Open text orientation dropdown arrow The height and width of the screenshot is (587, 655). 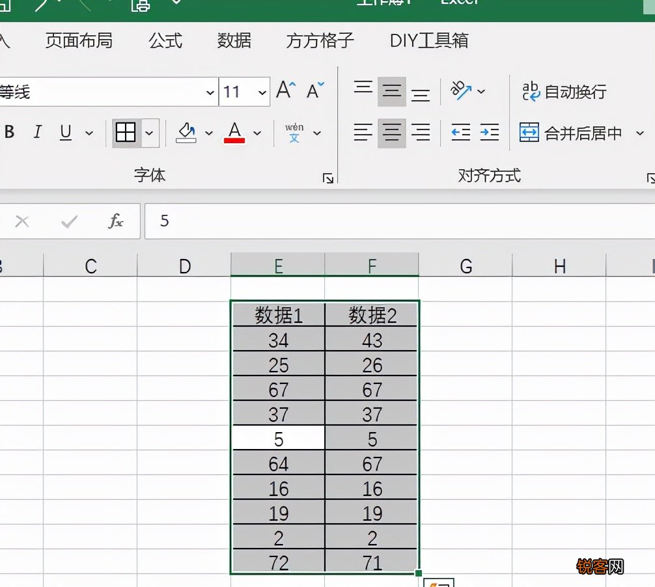[x=481, y=91]
